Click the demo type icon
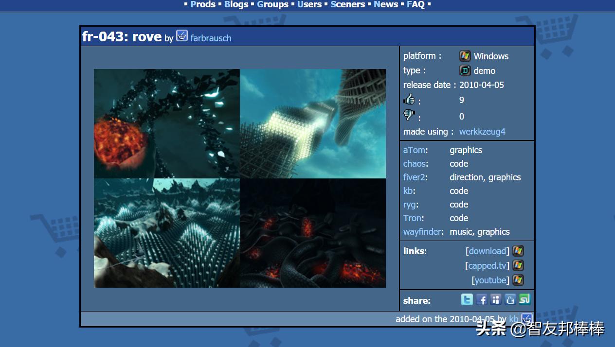 [x=465, y=70]
